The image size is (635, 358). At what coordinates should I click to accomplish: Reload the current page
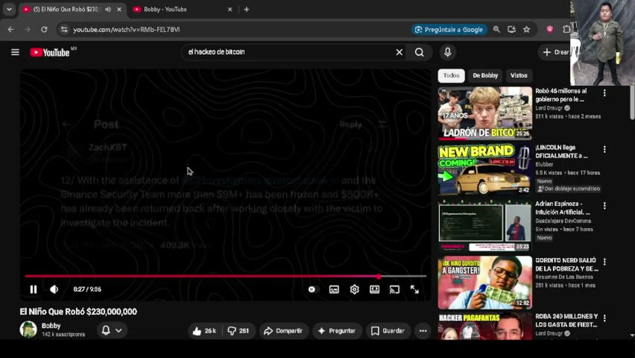44,30
